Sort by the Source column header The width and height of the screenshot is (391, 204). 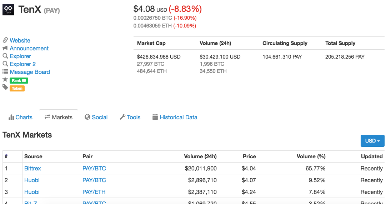[x=33, y=156]
